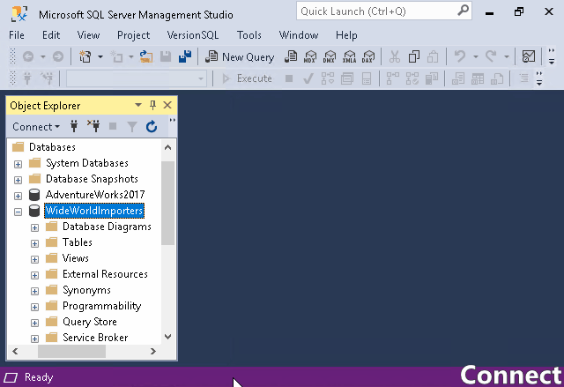
Task: Open the Project menu
Action: pos(133,35)
